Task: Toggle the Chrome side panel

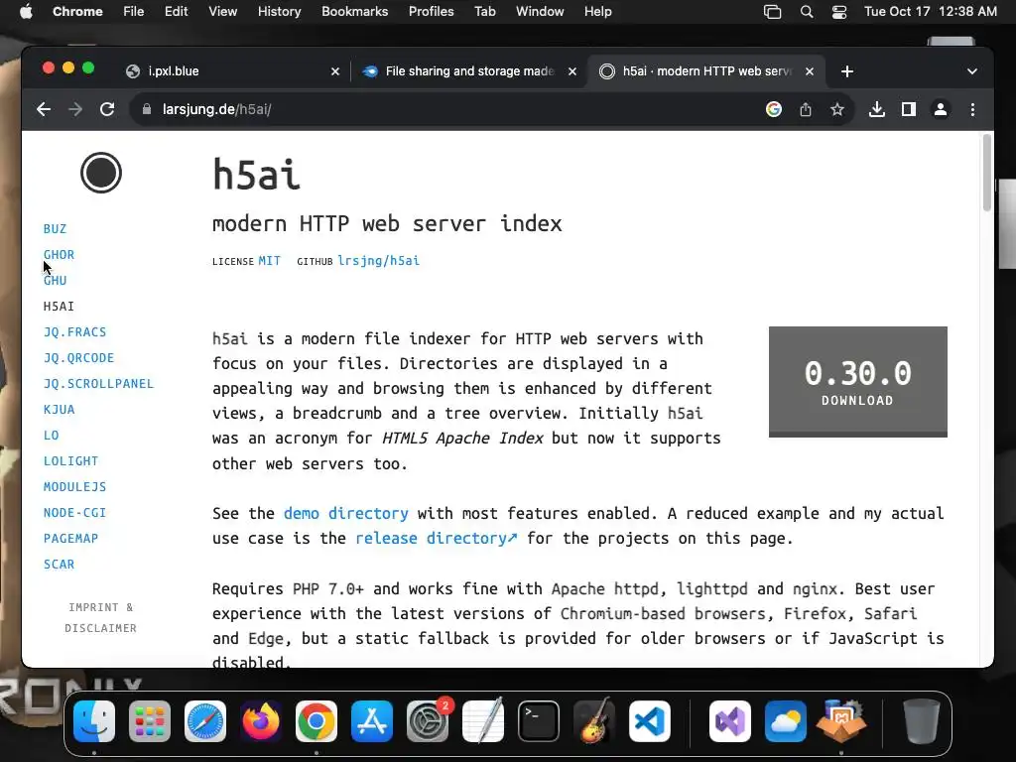Action: click(x=909, y=109)
